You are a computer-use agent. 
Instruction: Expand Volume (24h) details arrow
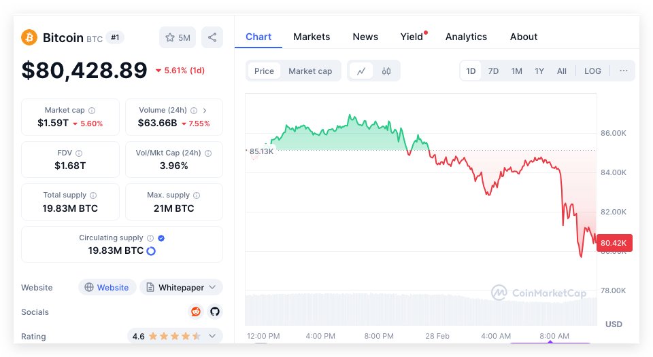205,110
